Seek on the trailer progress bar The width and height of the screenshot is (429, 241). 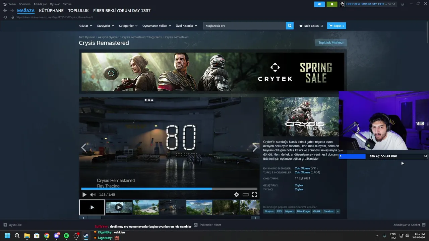click(x=169, y=189)
